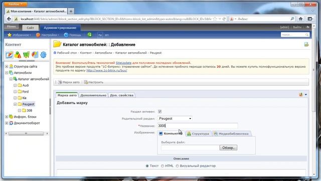Click the Help question icon
The height and width of the screenshot is (181, 321).
pyautogui.click(x=66, y=35)
